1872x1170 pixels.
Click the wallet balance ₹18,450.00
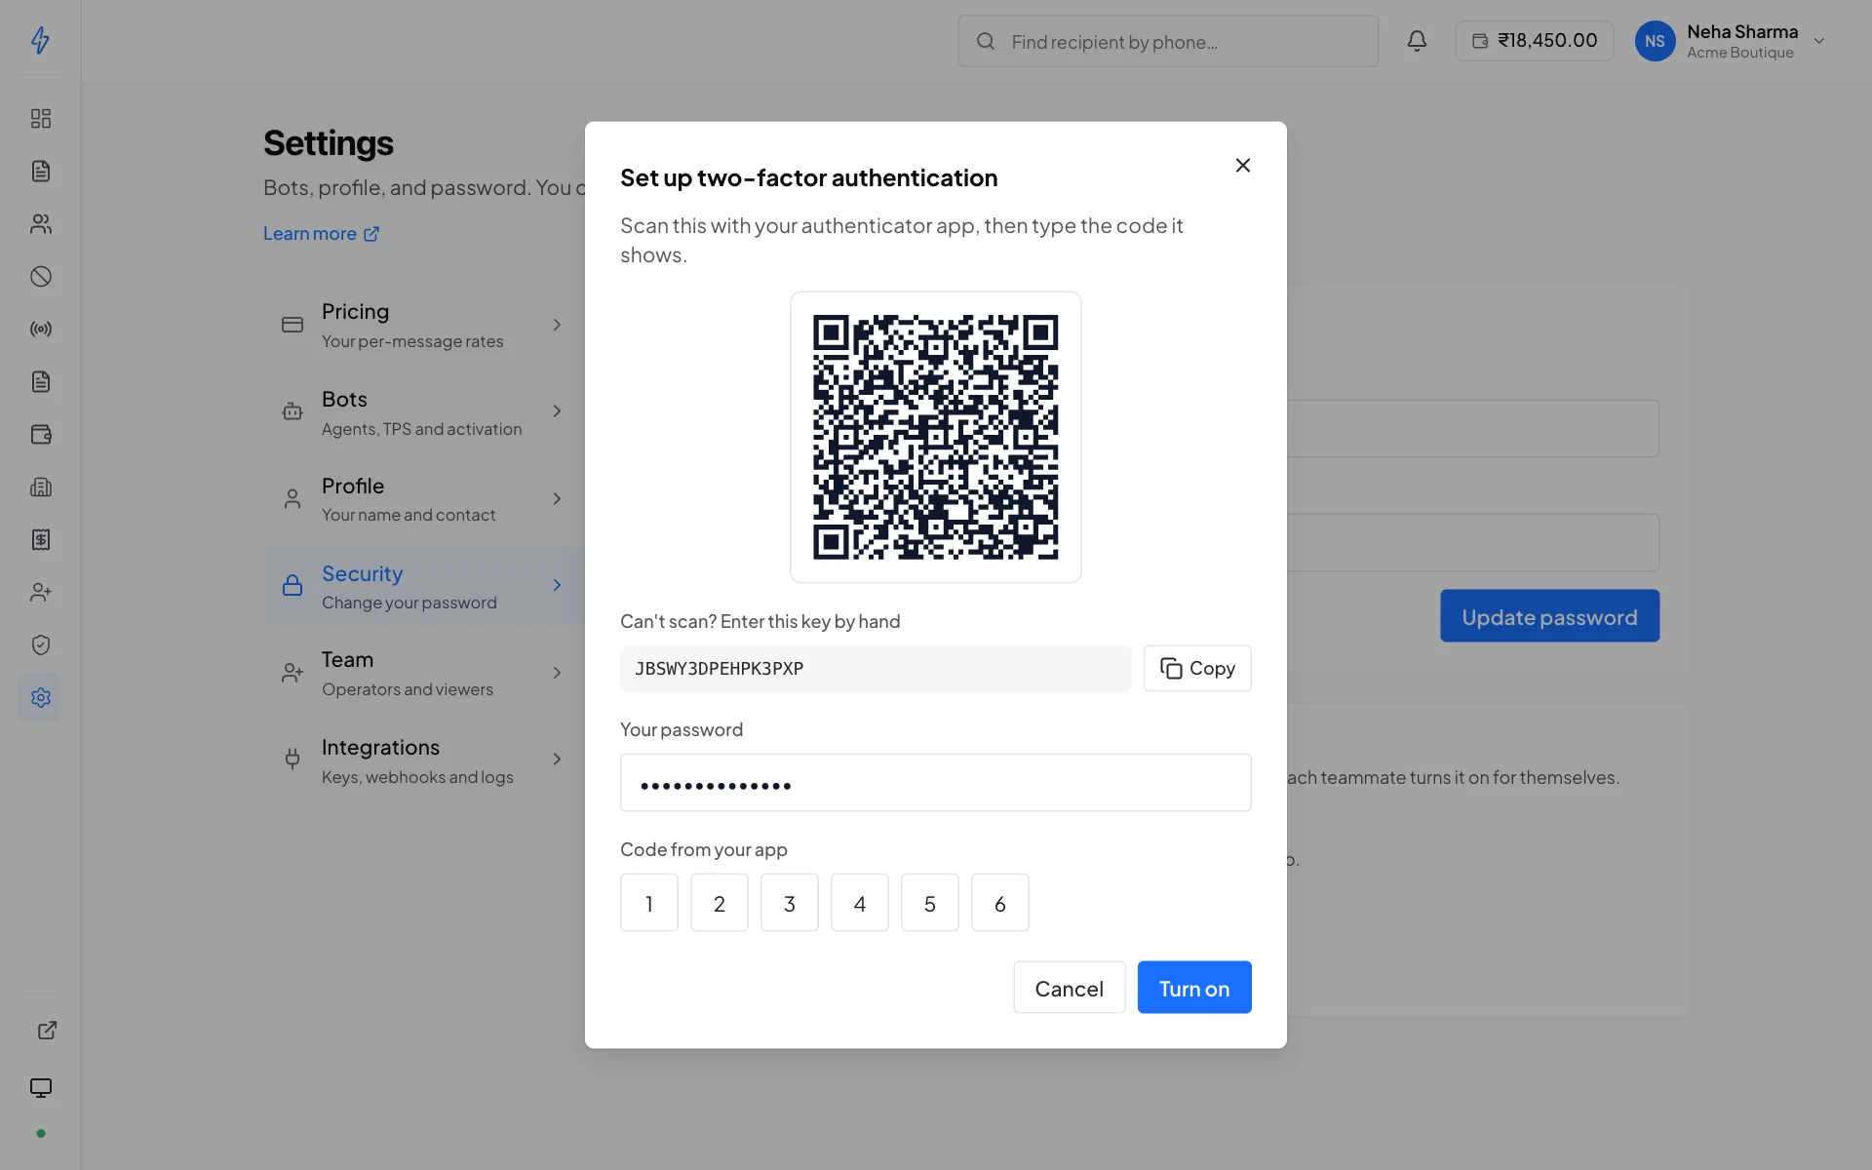[x=1535, y=41]
